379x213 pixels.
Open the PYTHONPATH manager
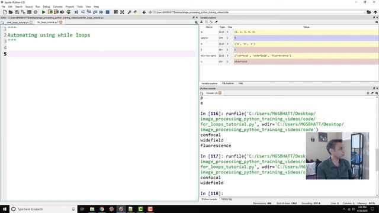136,12
